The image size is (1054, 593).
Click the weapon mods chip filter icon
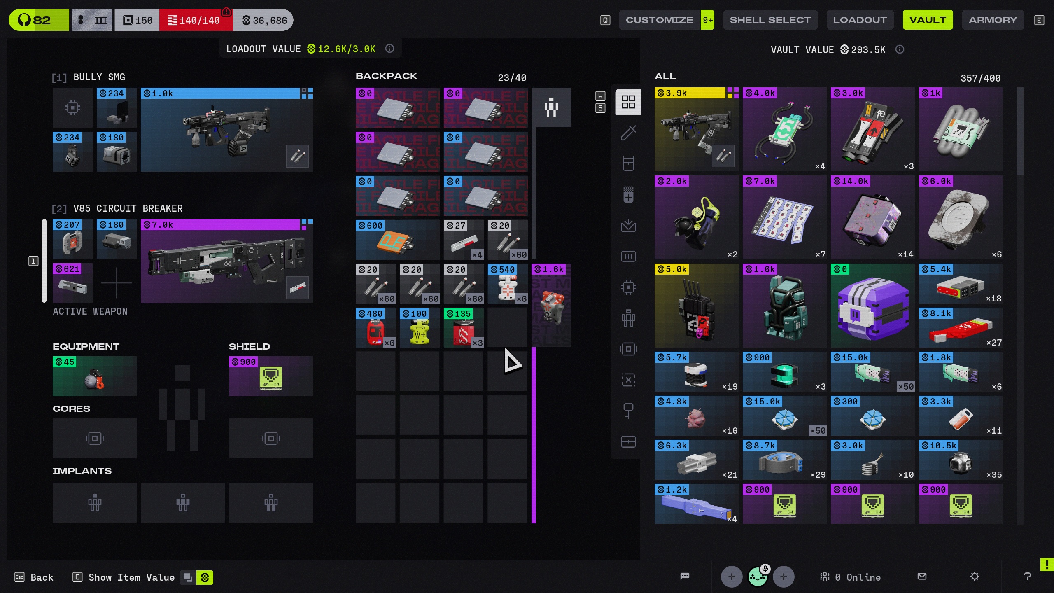[x=628, y=287]
